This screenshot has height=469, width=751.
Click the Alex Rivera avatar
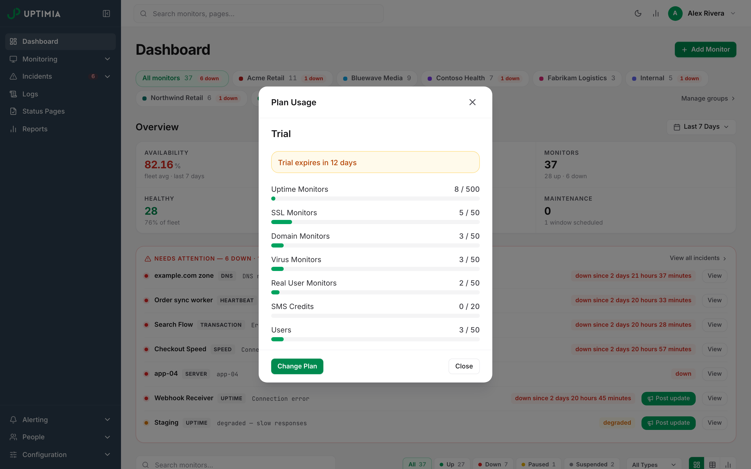coord(675,13)
